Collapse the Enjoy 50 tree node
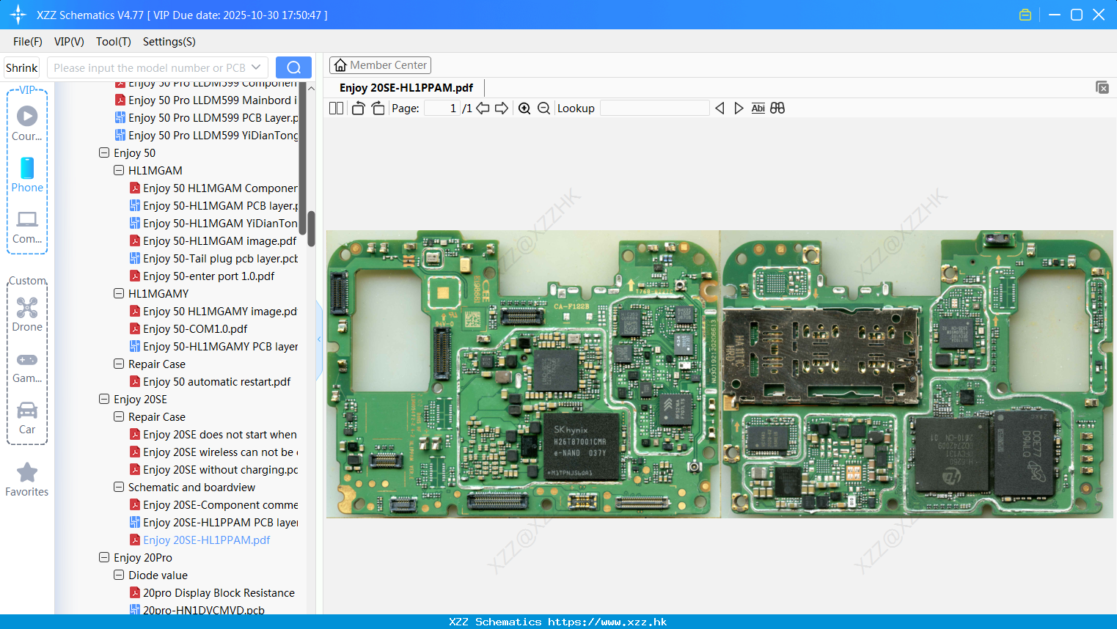Viewport: 1117px width, 629px height. coord(104,153)
